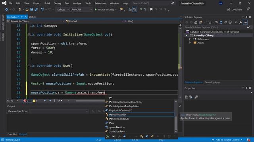Click the Open File folder icon
This screenshot has width=254, height=142.
click(x=27, y=9)
